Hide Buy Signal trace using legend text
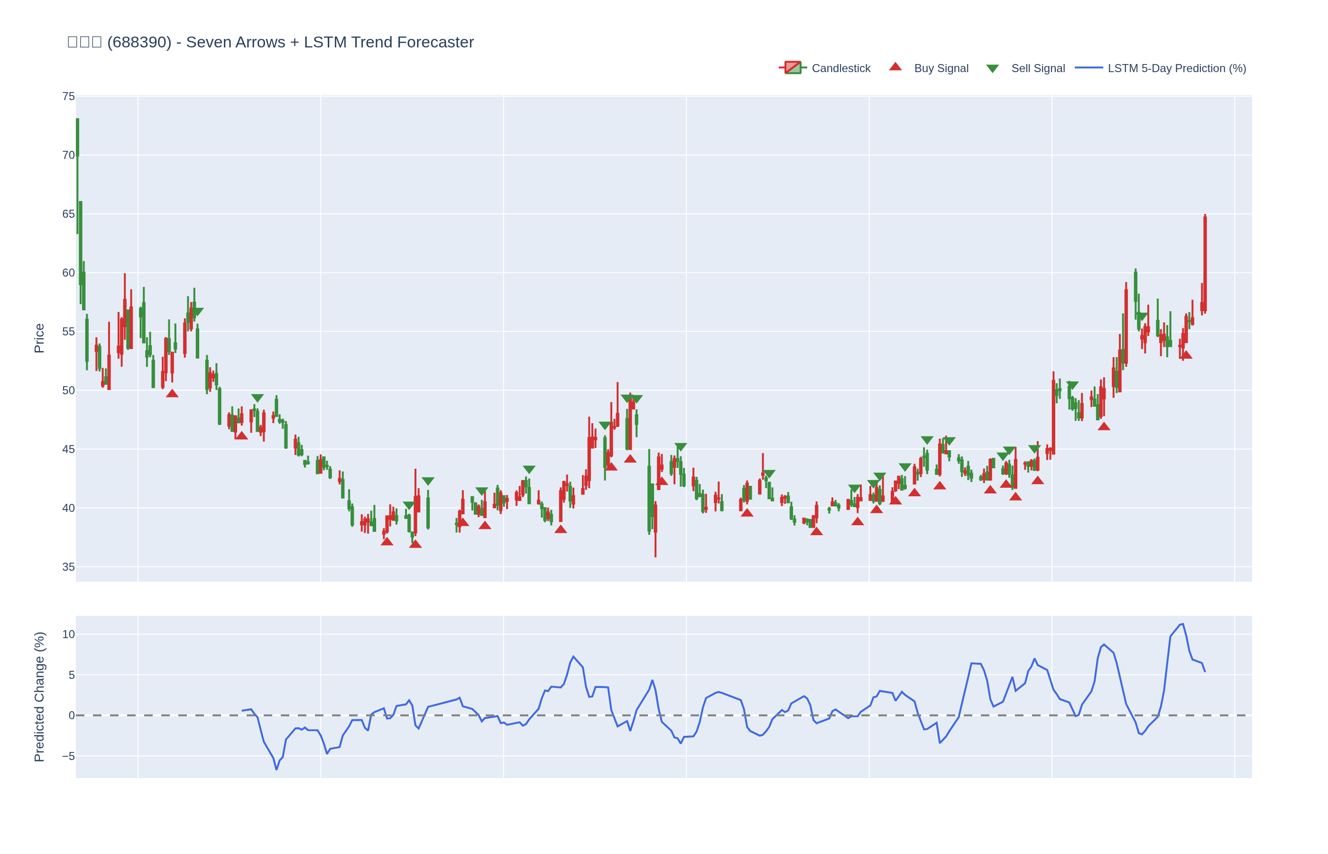Image resolution: width=1328 pixels, height=854 pixels. point(941,68)
